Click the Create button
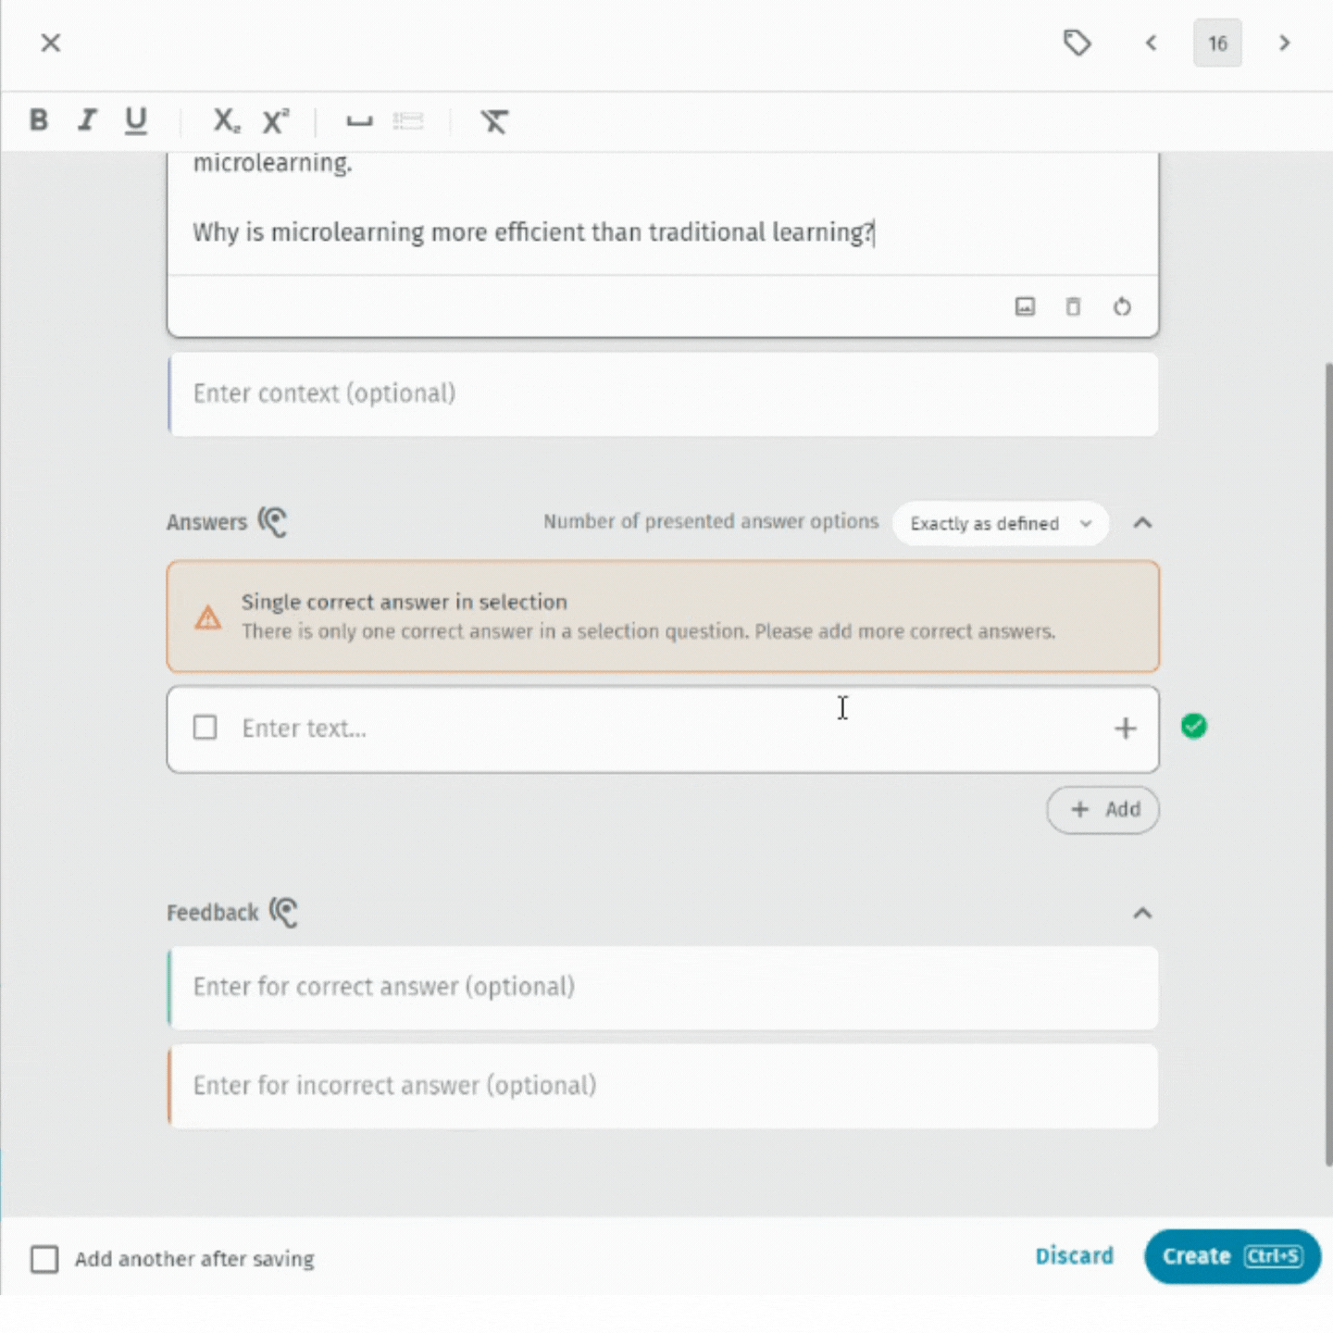 (x=1231, y=1256)
